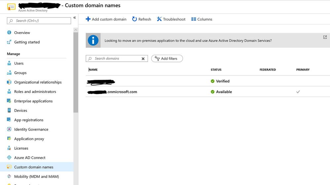The height and width of the screenshot is (185, 330).
Task: Click the Custom domain names sidebar icon
Action: [9, 167]
